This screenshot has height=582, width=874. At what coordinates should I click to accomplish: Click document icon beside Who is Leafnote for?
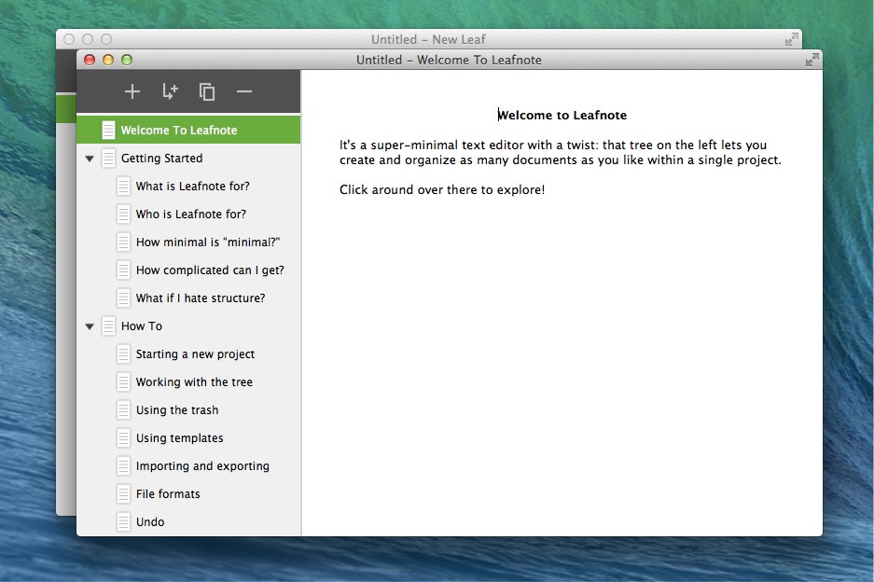pos(123,215)
